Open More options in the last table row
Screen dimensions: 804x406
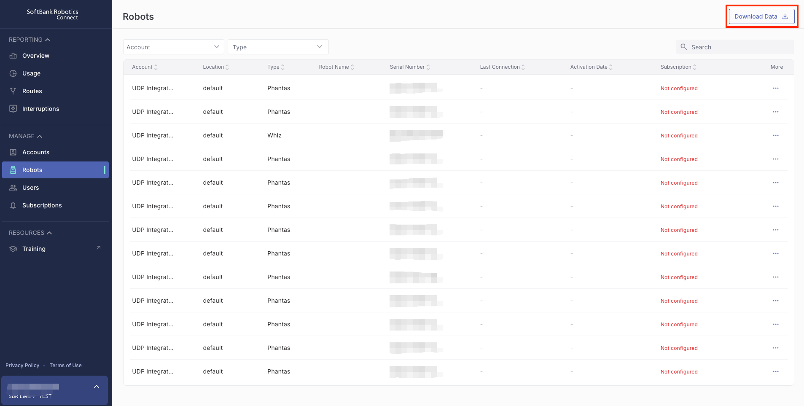(776, 371)
